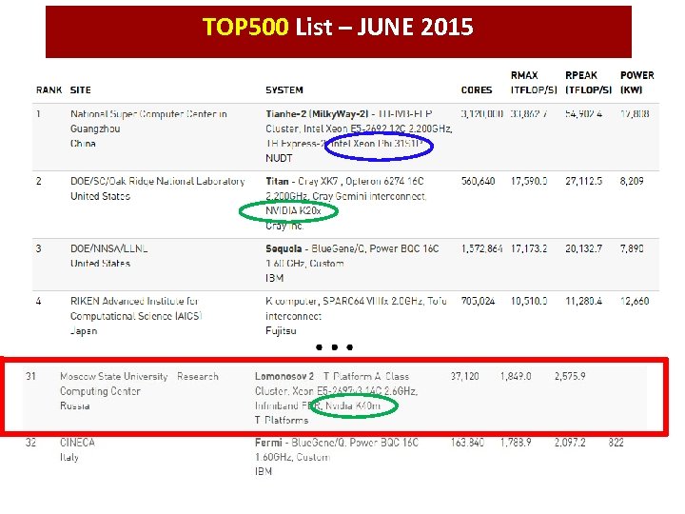This screenshot has width=685, height=514.
Task: Open the Sequoia system name
Action: click(284, 248)
